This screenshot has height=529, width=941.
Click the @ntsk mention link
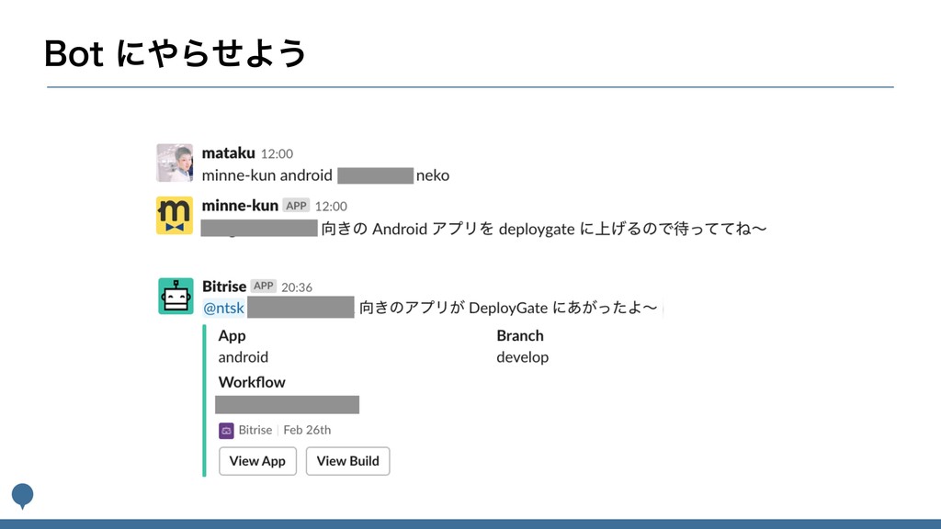(224, 308)
